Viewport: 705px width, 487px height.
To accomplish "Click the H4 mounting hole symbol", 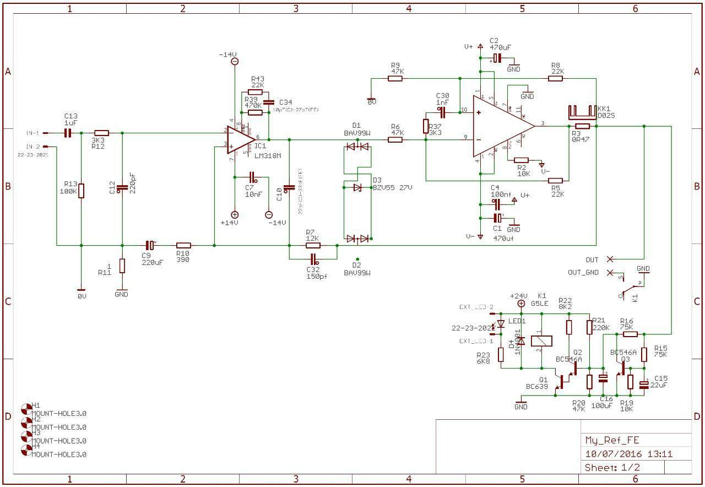I will point(26,450).
